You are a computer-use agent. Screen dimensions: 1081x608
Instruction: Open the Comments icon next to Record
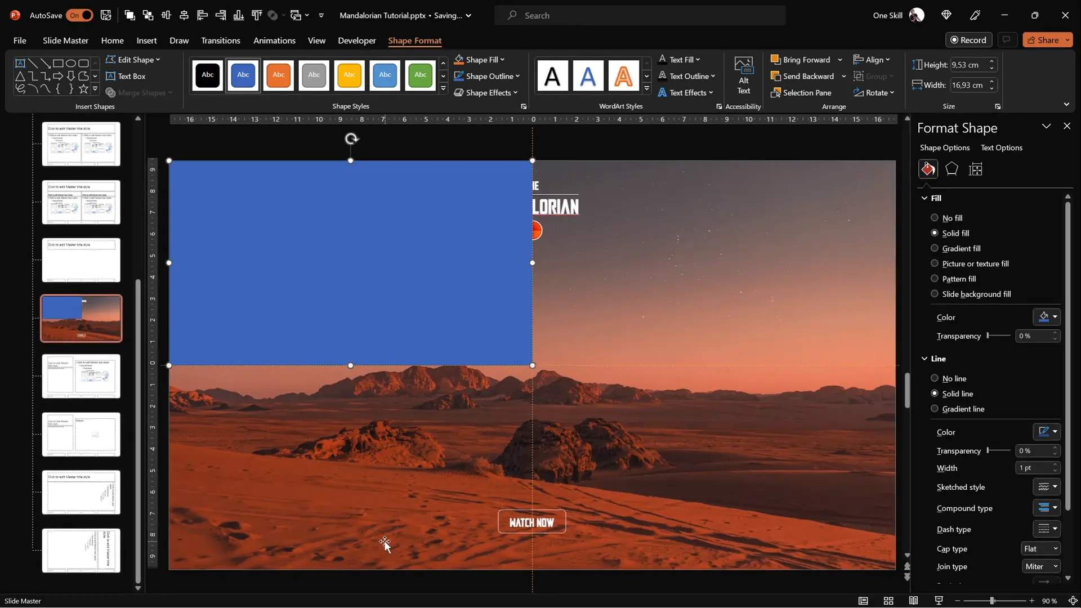[x=1006, y=40]
